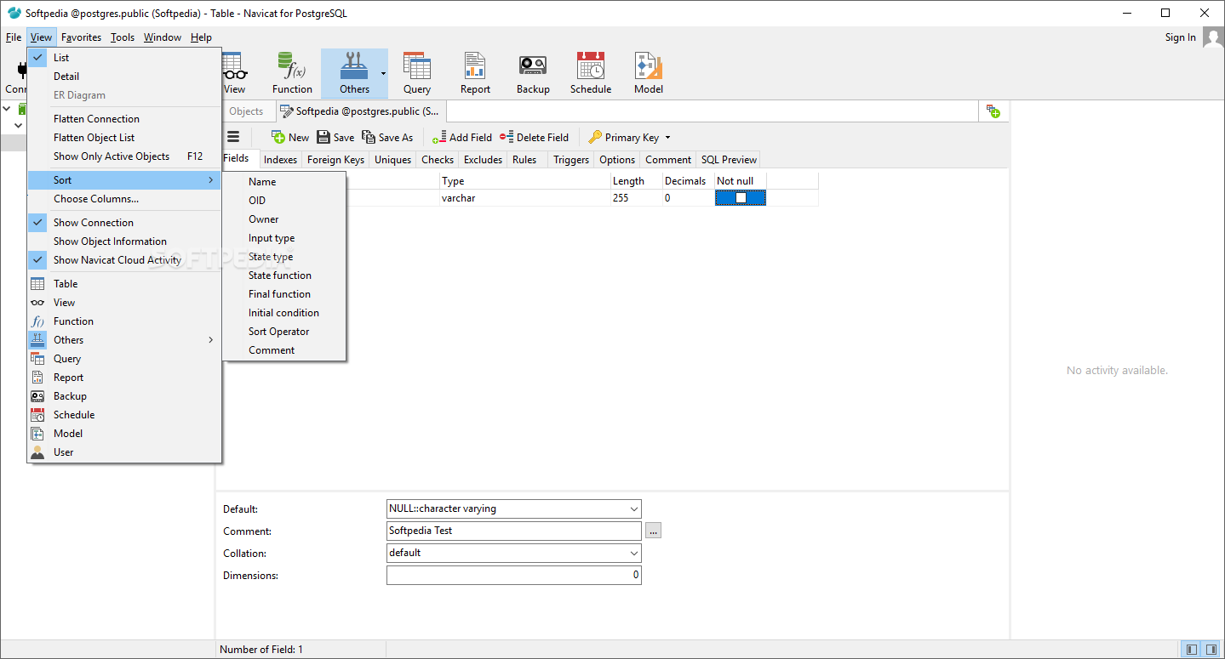This screenshot has height=659, width=1225.
Task: Choose Schedule in the View menu
Action: pos(124,415)
